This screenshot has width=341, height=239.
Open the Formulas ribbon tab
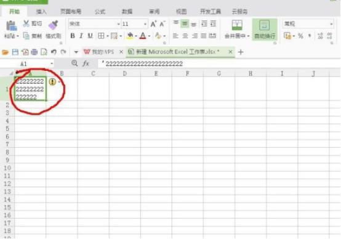(100, 12)
